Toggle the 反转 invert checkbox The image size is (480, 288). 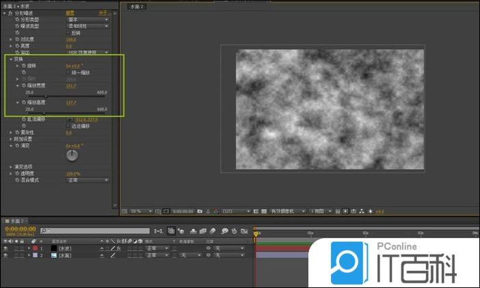pyautogui.click(x=68, y=32)
